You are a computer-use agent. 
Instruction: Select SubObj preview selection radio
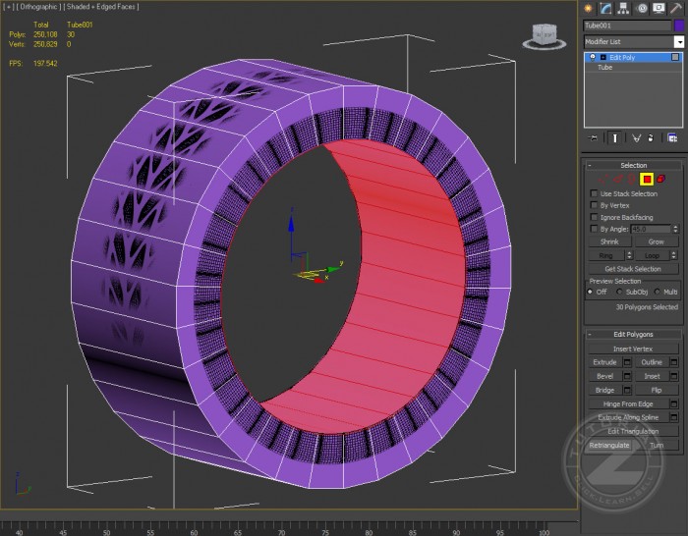617,292
